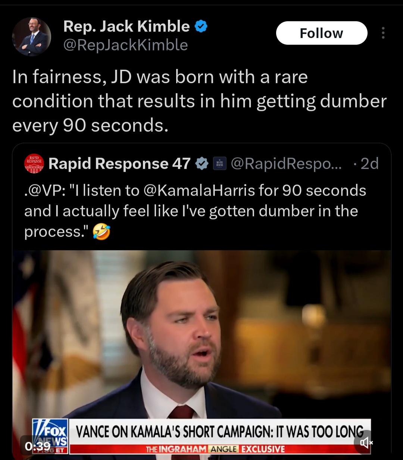The width and height of the screenshot is (403, 460).
Task: Open the truncated @RapidRespo... handle
Action: pos(286,163)
